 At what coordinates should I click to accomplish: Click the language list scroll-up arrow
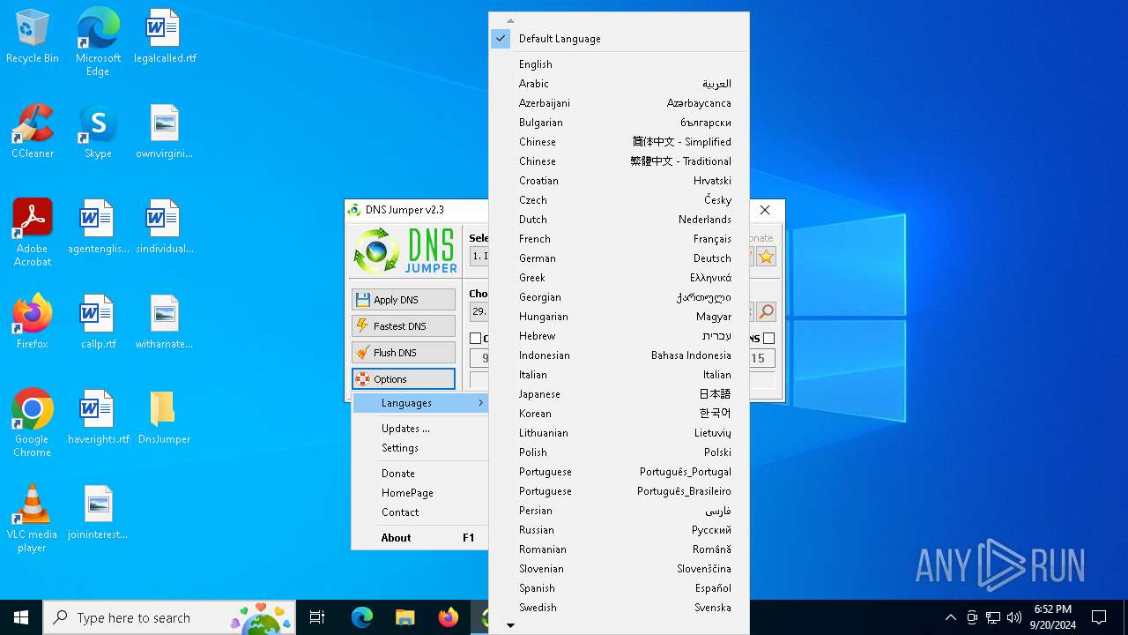pos(510,20)
